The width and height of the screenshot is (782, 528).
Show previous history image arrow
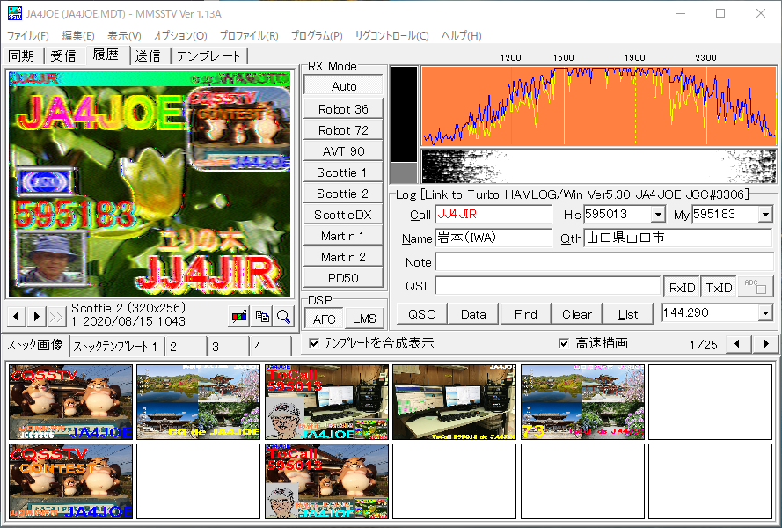tap(17, 317)
